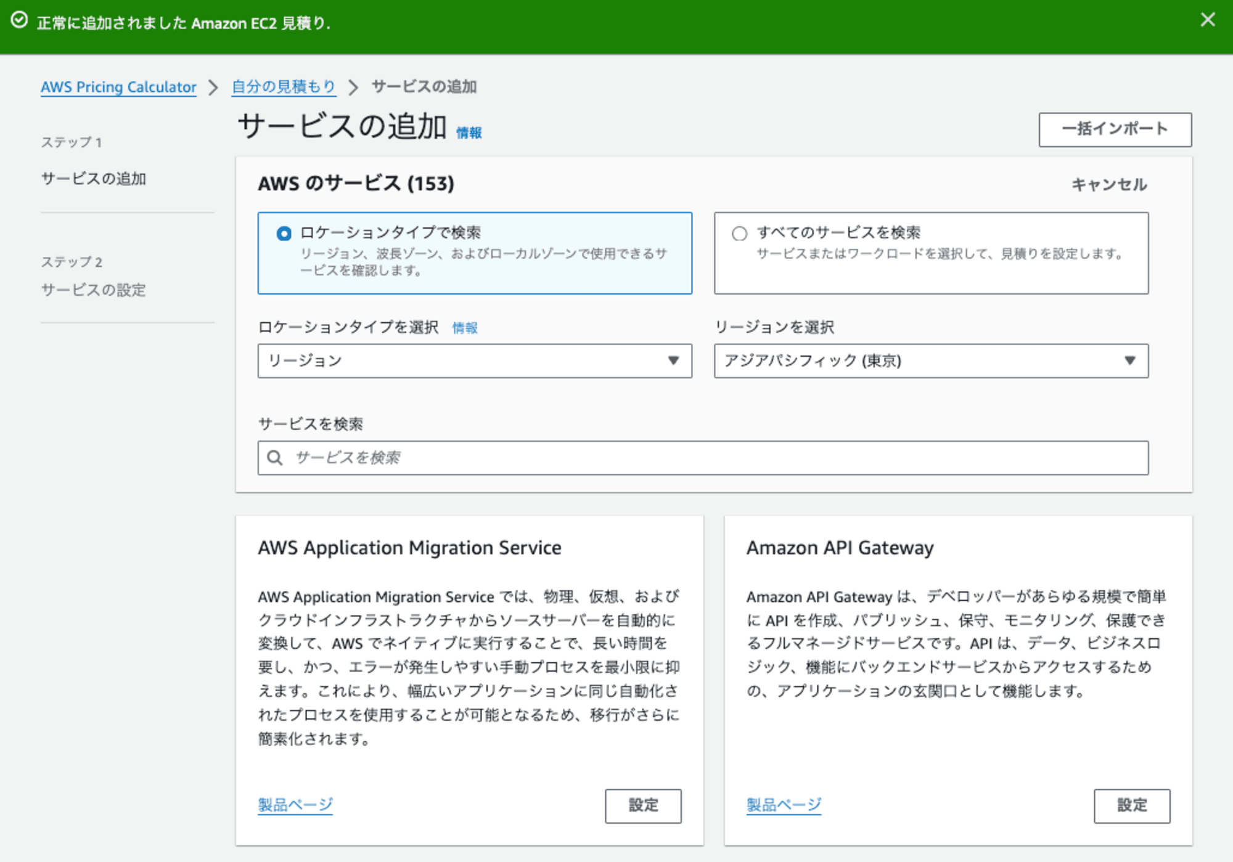Click the magnifier icon in service search
The image size is (1233, 862).
pyautogui.click(x=275, y=458)
